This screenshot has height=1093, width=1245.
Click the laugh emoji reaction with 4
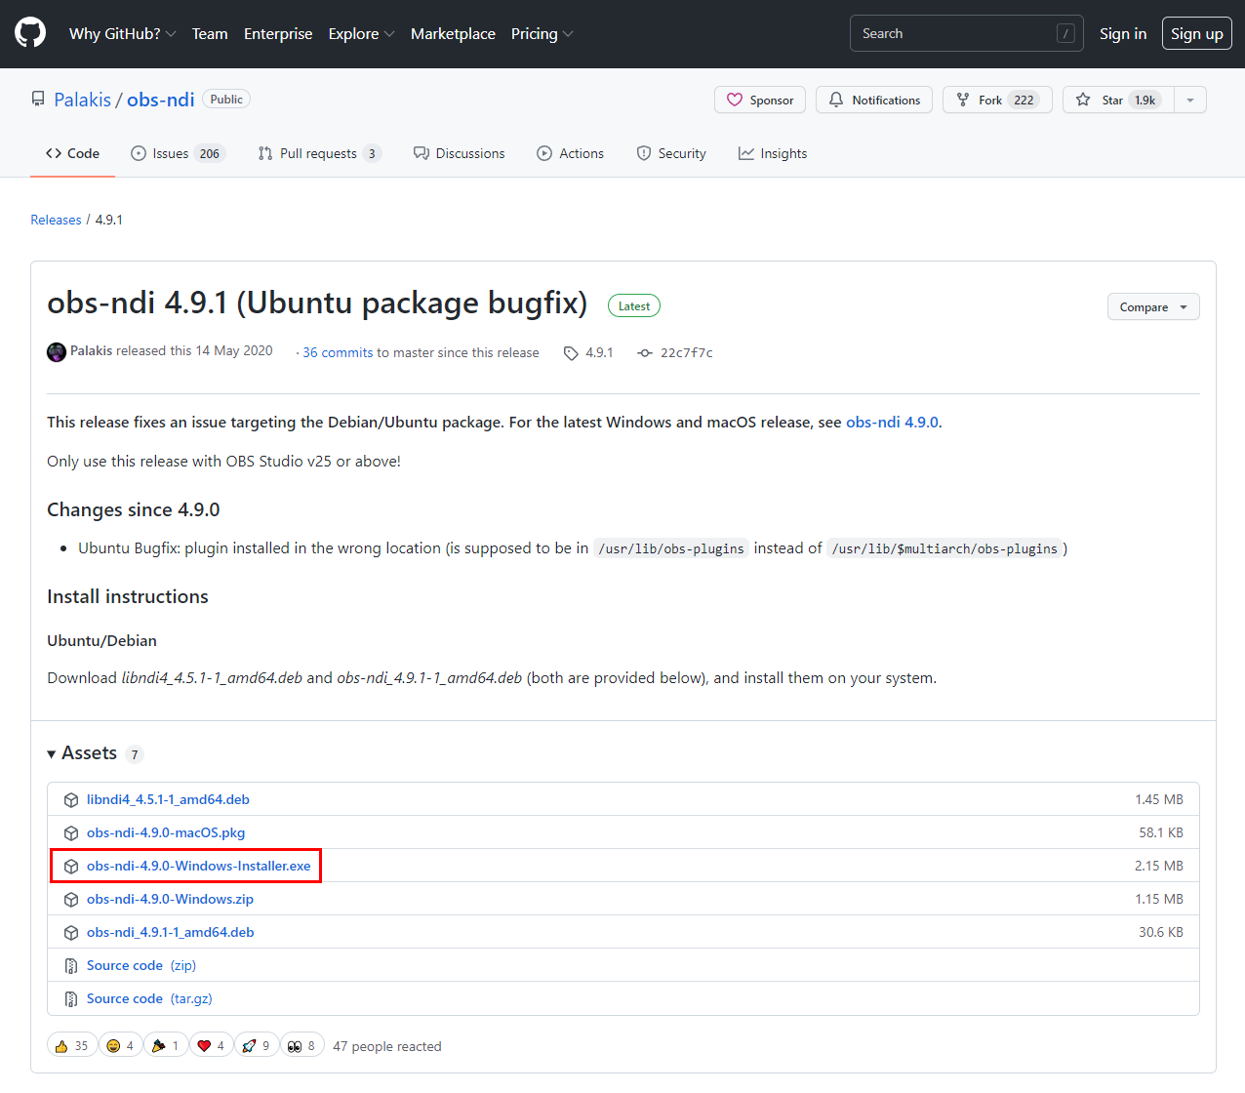(120, 1045)
